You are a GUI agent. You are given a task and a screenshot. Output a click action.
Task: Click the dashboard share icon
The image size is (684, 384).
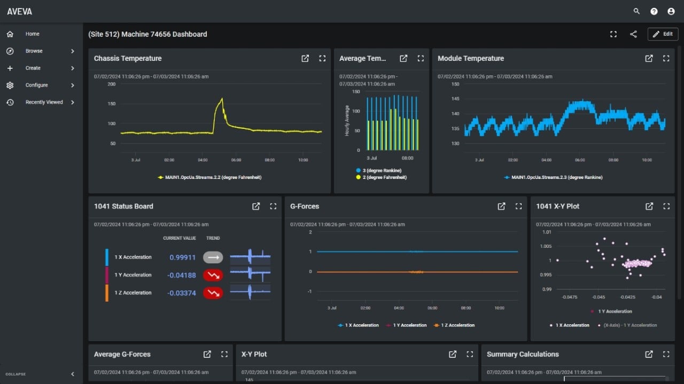[633, 34]
